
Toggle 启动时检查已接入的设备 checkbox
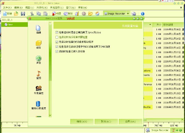pyautogui.click(x=57, y=52)
